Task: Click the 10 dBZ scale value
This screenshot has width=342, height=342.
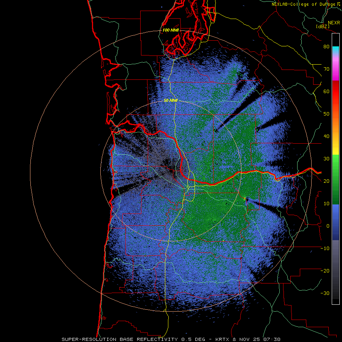Action: point(326,204)
